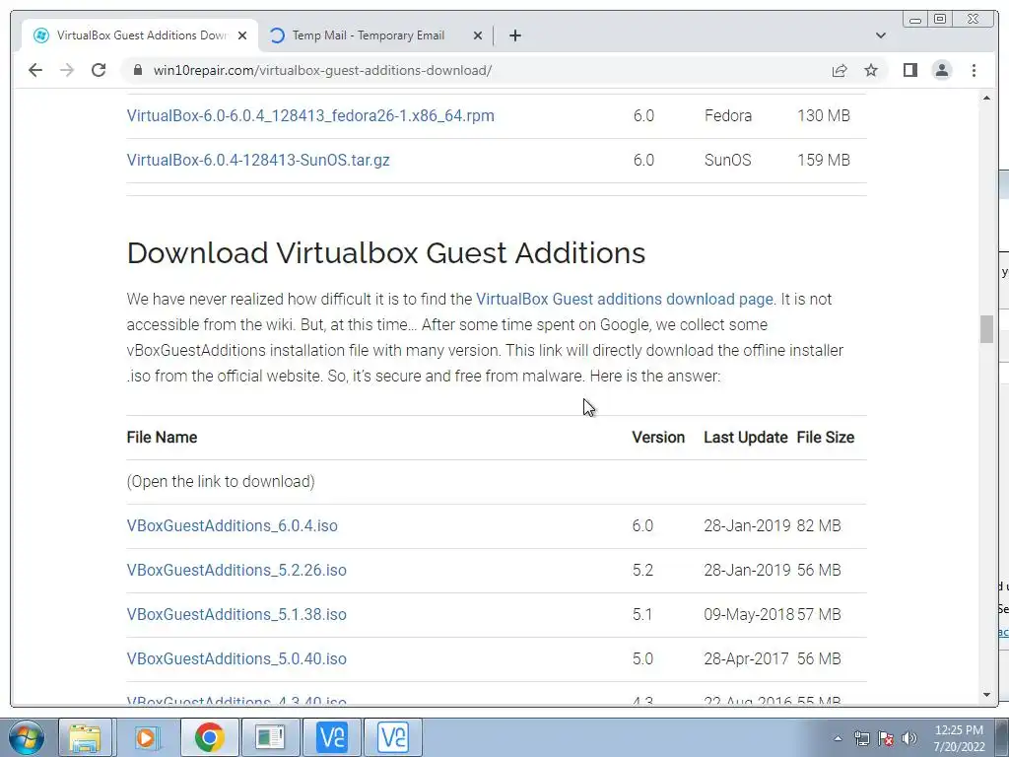This screenshot has height=757, width=1009.
Task: Click the Version column header
Action: tap(658, 437)
